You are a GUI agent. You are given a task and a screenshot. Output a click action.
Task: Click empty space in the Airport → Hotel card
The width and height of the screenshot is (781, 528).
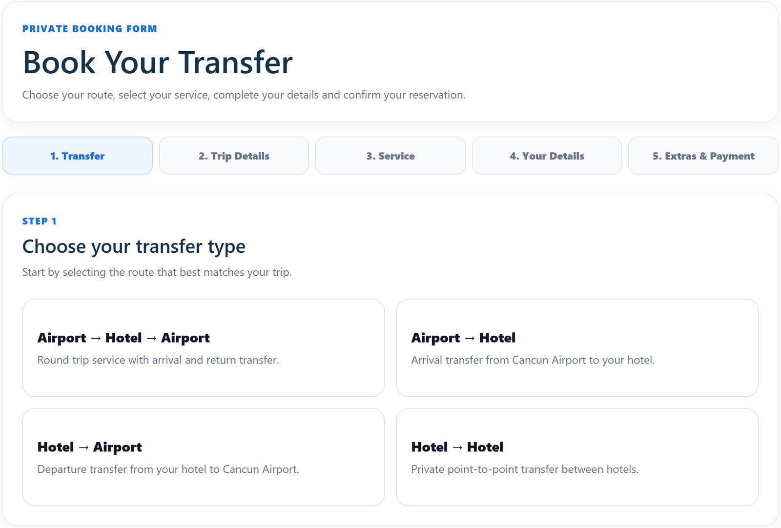(683, 322)
